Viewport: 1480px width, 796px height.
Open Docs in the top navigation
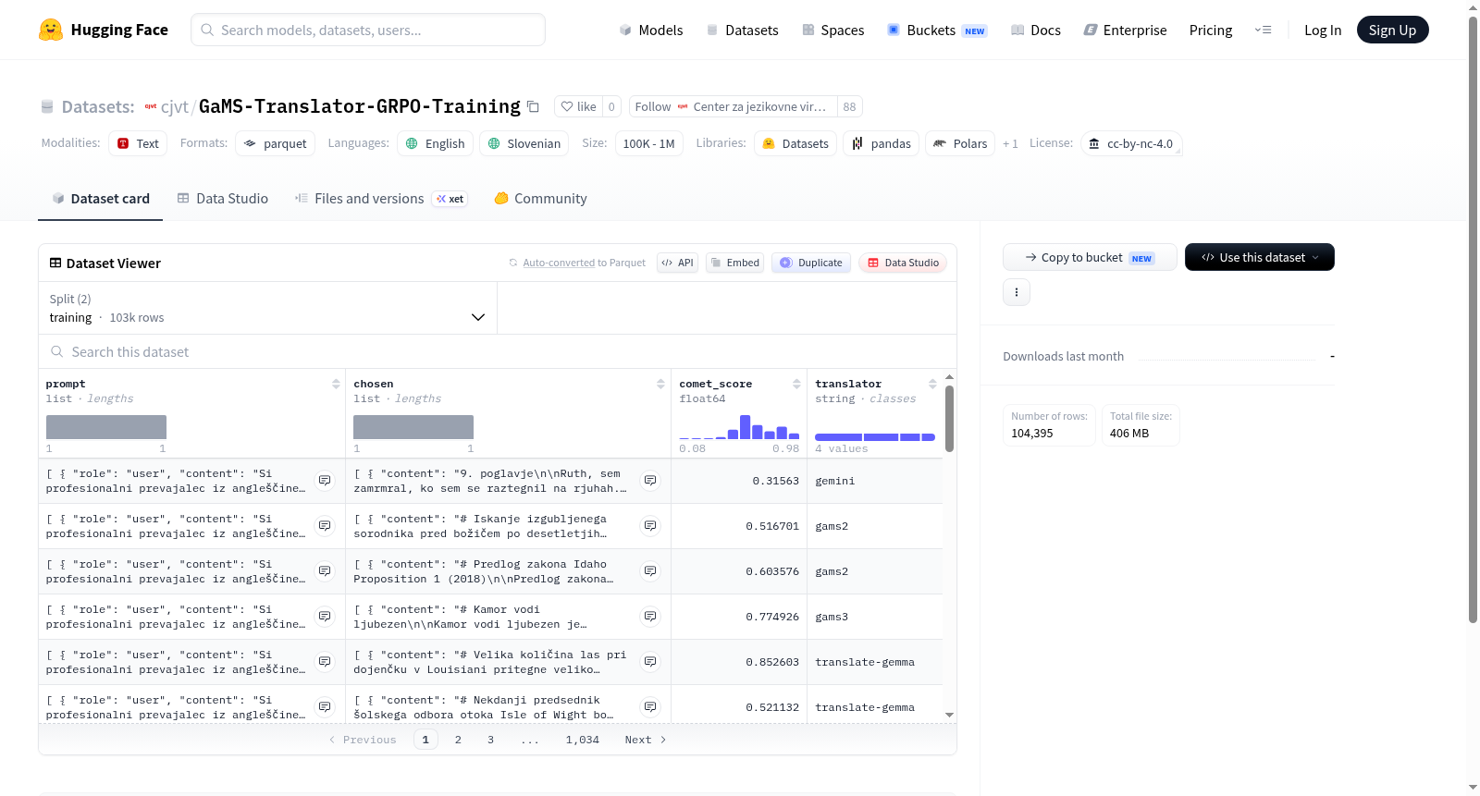point(1036,31)
